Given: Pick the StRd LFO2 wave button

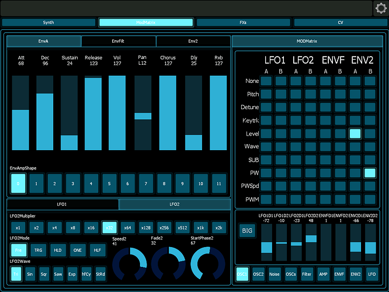Looking at the screenshot, I should 100,274.
